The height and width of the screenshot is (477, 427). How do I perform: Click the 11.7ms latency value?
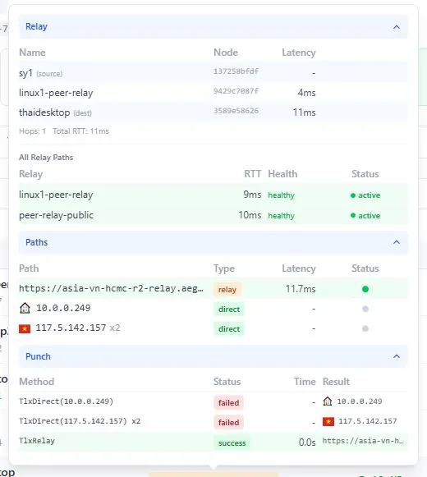(x=301, y=289)
